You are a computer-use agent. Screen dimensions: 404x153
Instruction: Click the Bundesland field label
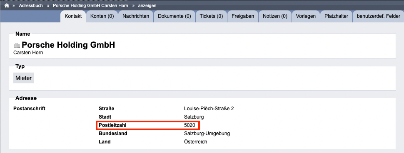(x=113, y=134)
